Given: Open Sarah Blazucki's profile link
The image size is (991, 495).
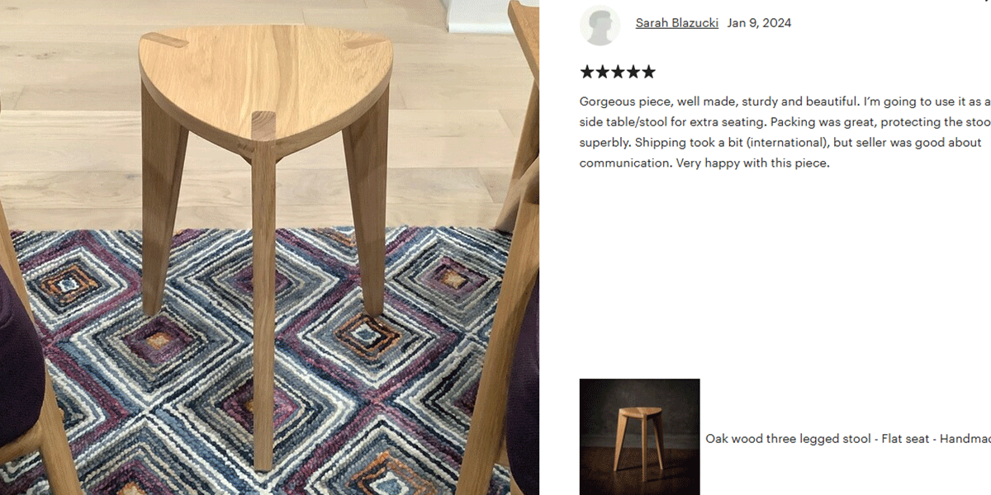Looking at the screenshot, I should pyautogui.click(x=676, y=23).
